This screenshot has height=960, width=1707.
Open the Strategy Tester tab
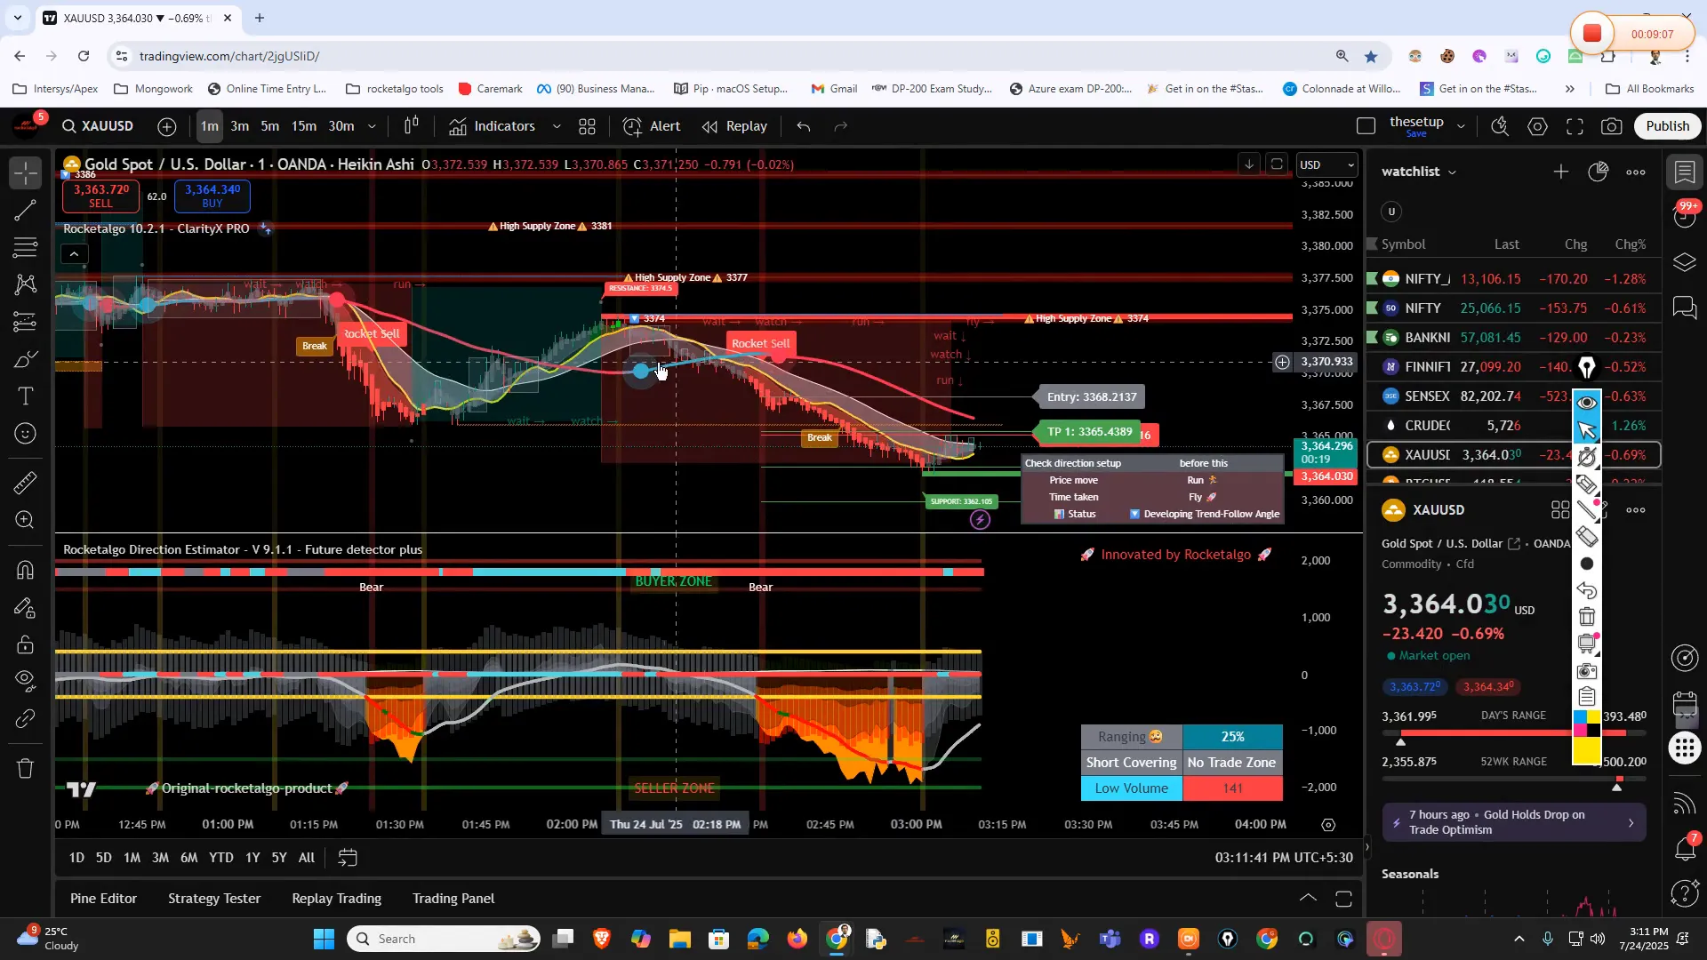tap(214, 899)
